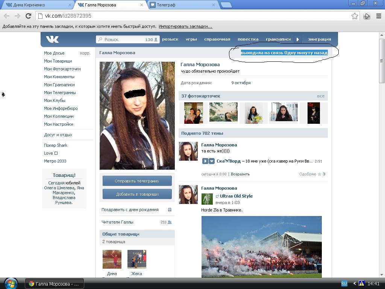Open Мои Телеграммы sidebar link
Image resolution: width=385 pixels, height=289 pixels.
60,93
